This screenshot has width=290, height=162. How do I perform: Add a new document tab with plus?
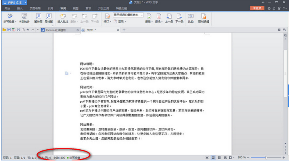124,30
